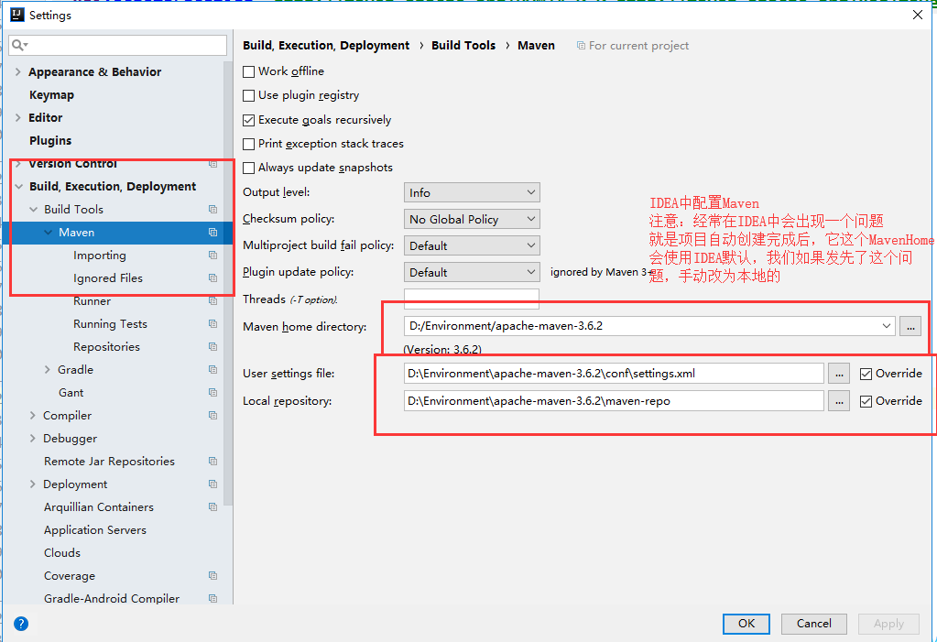This screenshot has height=642, width=937.
Task: Browse for Maven home directory
Action: (x=910, y=326)
